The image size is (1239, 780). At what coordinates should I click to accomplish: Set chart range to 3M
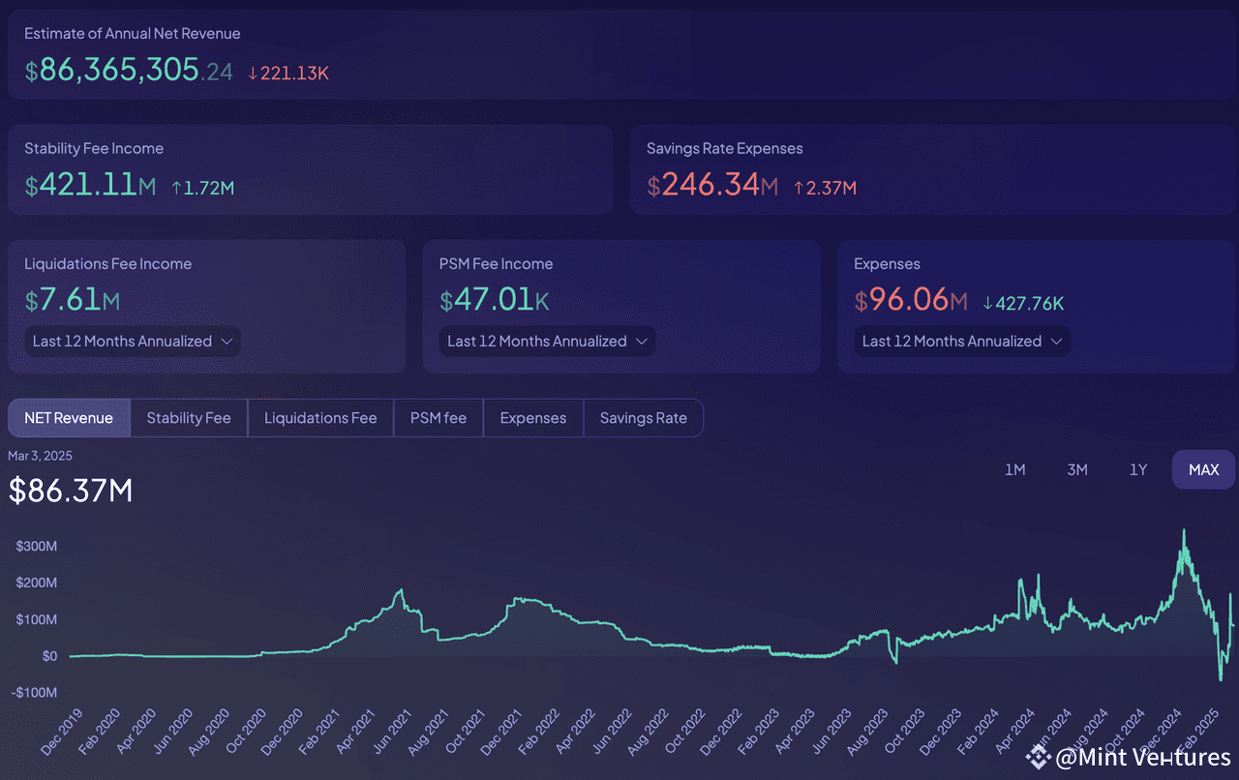[x=1077, y=469]
